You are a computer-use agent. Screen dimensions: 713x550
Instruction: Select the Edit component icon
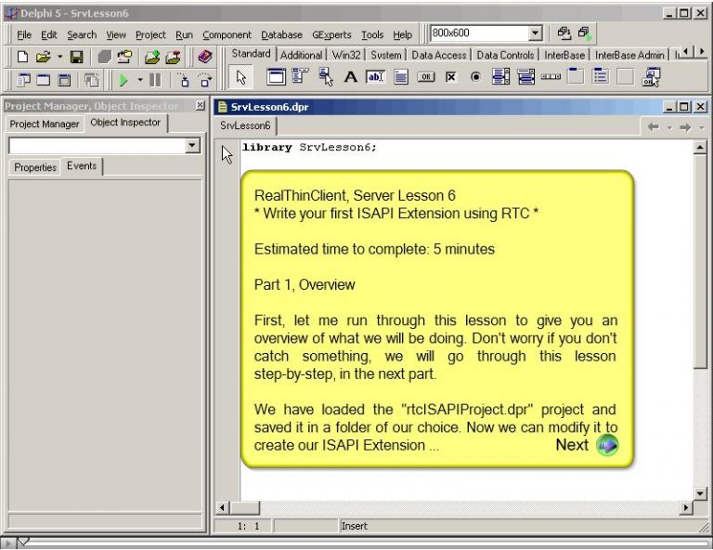pyautogui.click(x=376, y=77)
